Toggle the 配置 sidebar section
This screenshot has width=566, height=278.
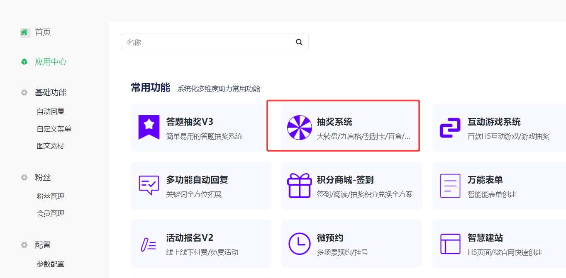(x=42, y=245)
